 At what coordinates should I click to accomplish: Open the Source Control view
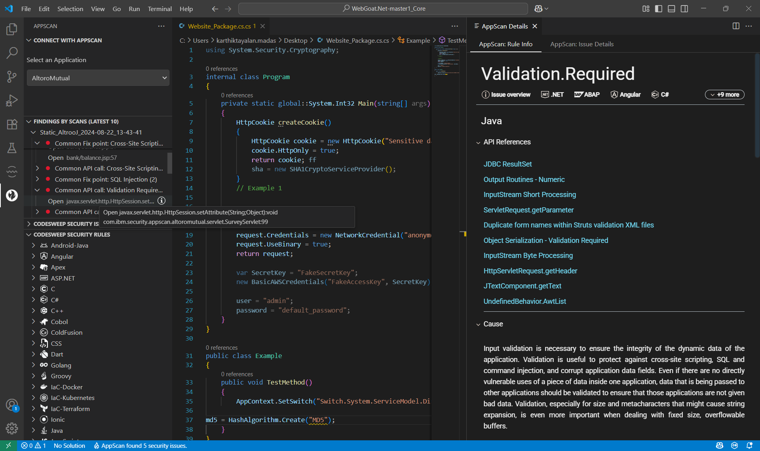pyautogui.click(x=12, y=76)
